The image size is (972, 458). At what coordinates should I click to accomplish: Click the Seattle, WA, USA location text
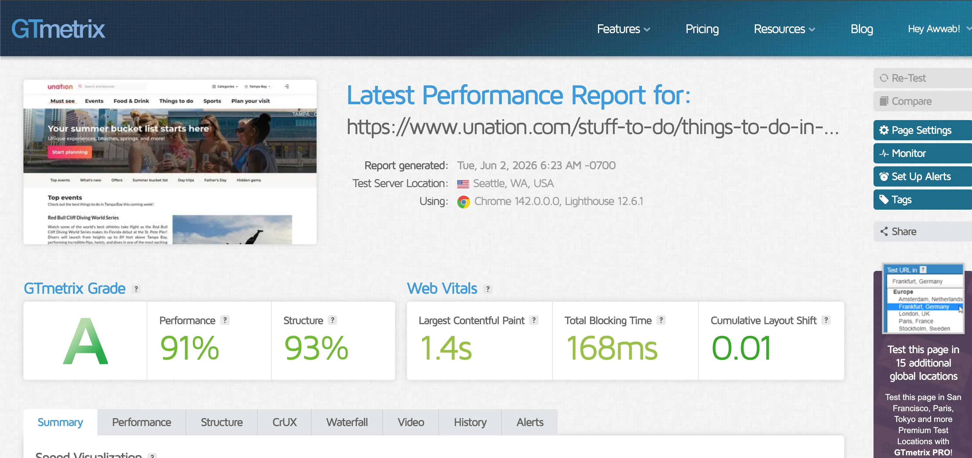click(513, 184)
